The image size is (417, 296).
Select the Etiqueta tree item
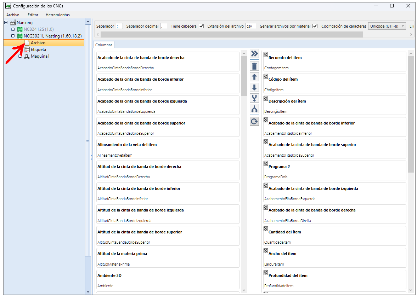click(38, 50)
